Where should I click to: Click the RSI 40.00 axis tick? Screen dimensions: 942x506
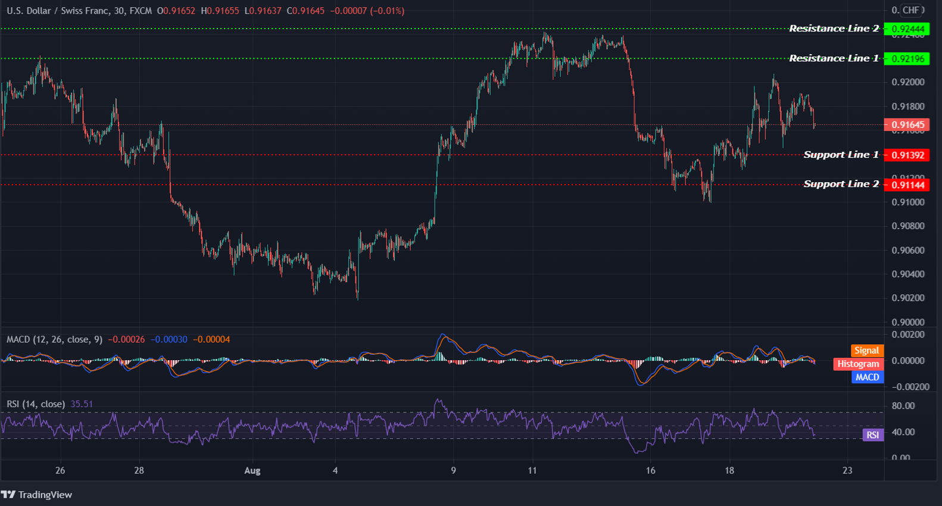tap(903, 432)
